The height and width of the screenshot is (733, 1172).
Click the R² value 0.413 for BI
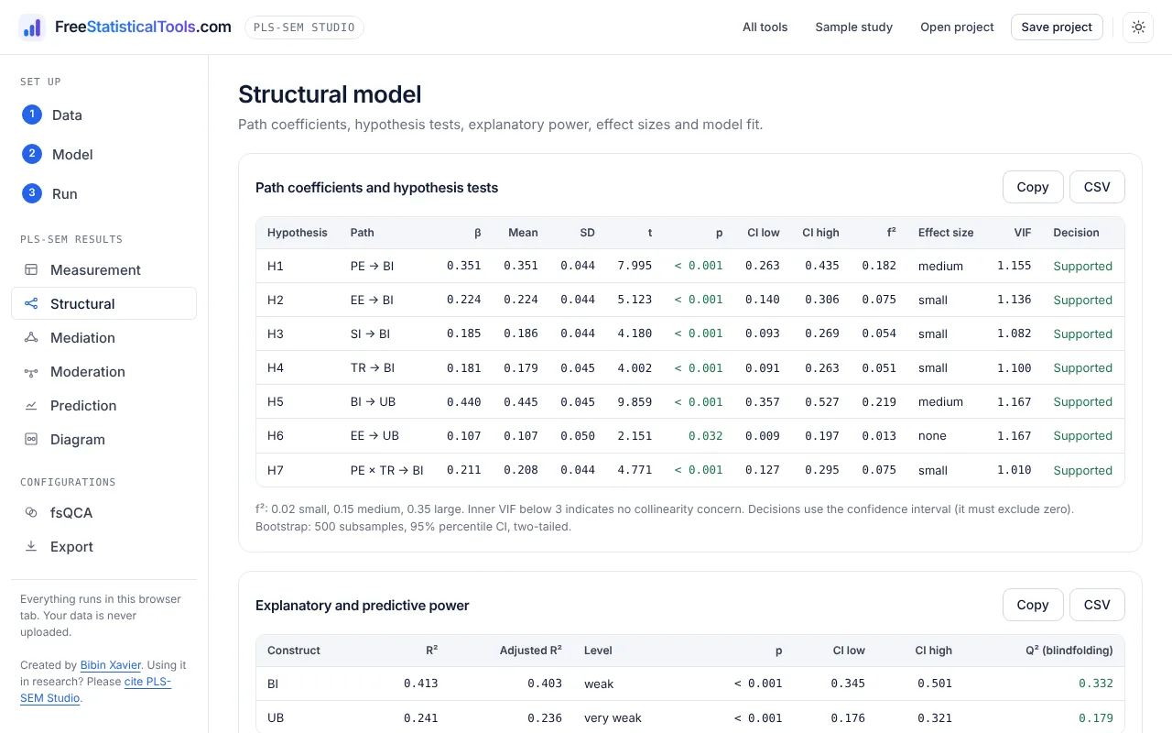tap(420, 684)
